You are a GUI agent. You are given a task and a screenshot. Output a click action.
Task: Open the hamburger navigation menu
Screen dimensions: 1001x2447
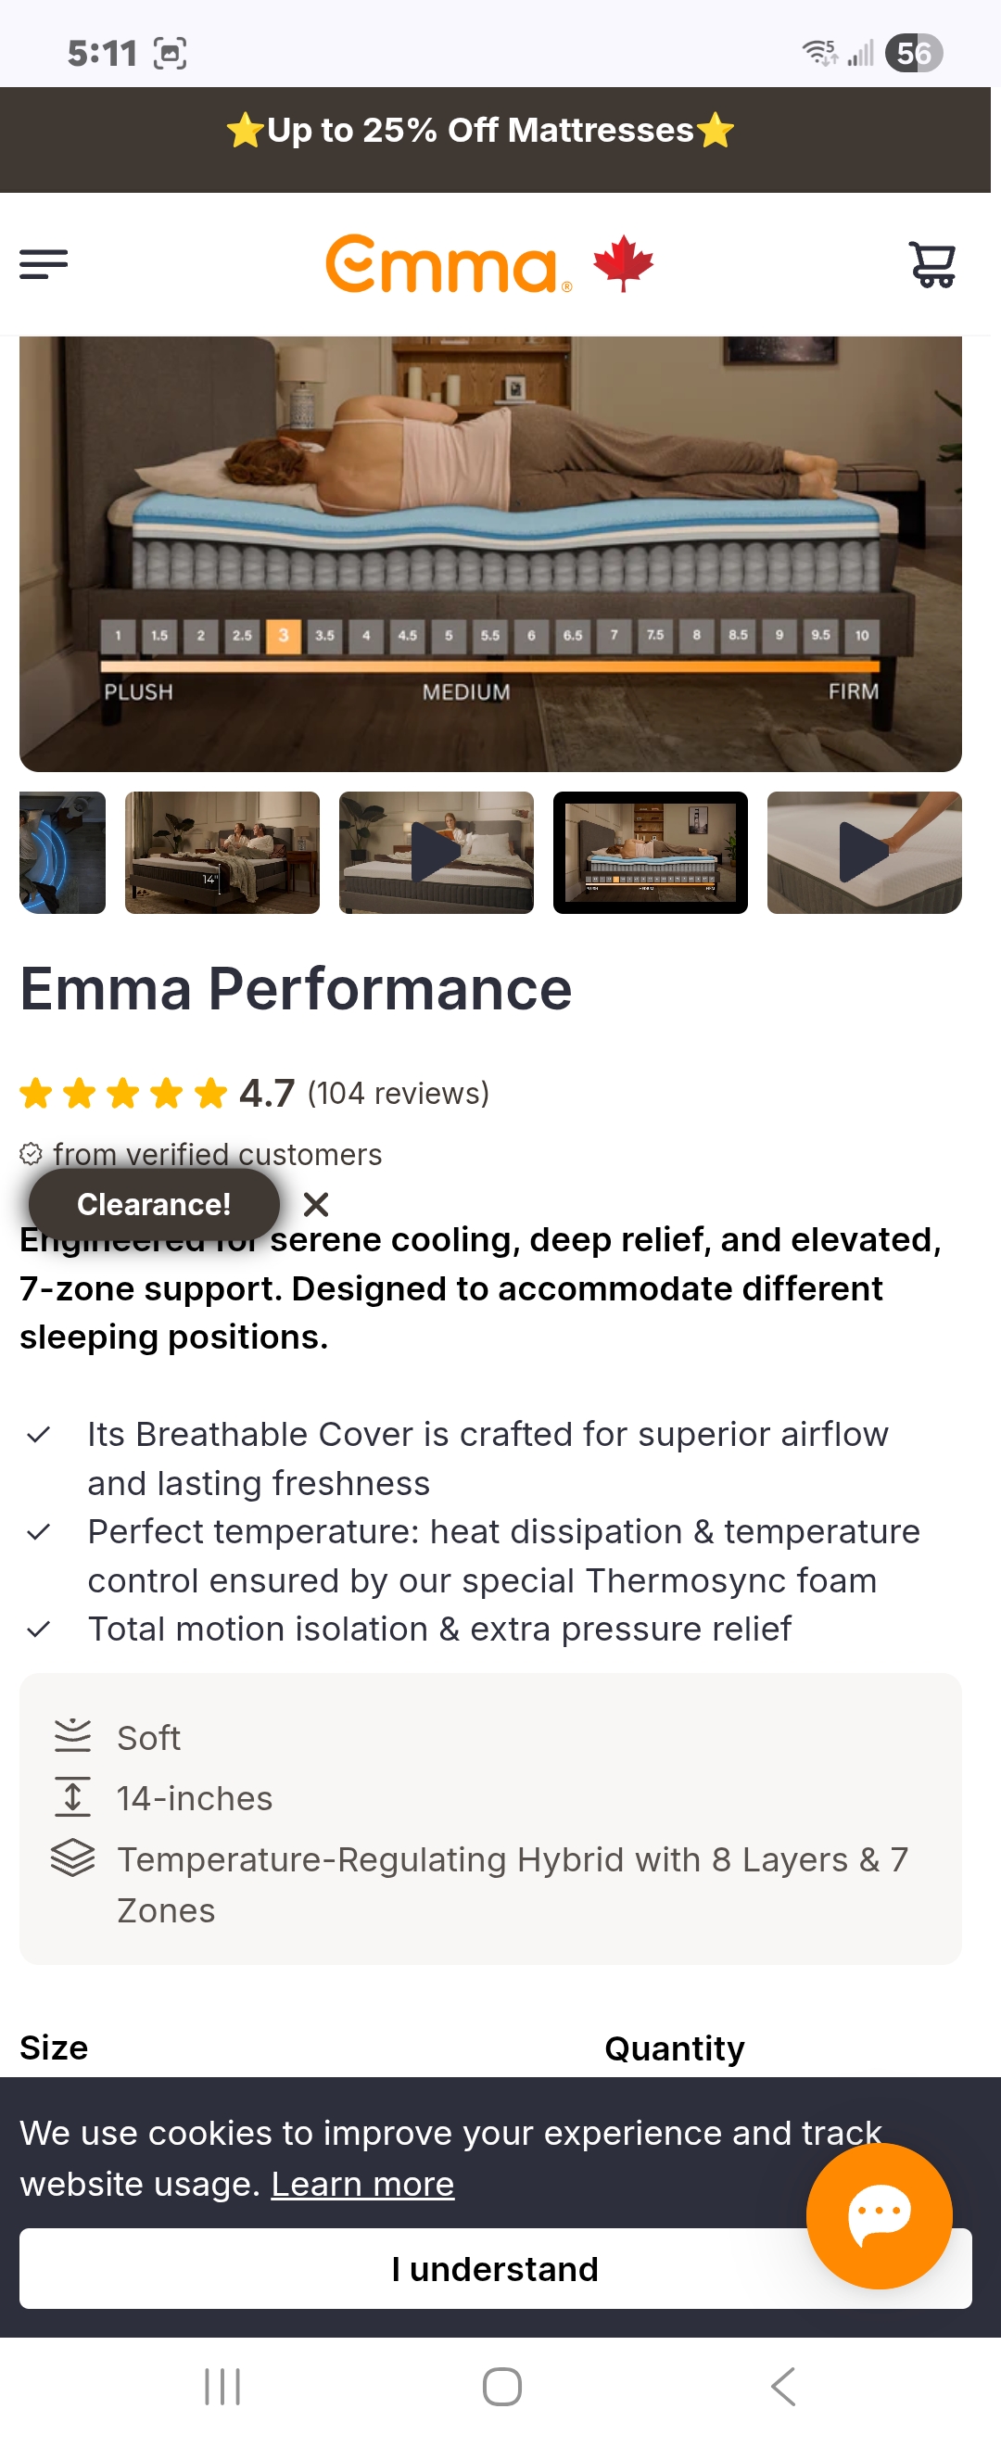[44, 264]
